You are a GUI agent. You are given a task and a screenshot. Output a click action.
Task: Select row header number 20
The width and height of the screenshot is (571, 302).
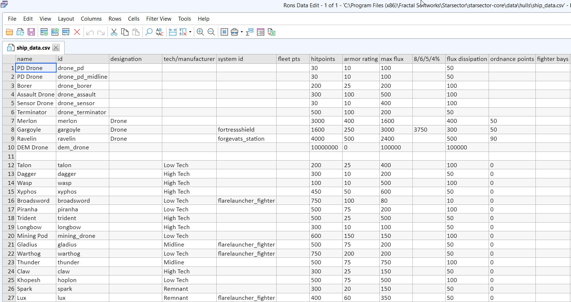(x=9, y=236)
